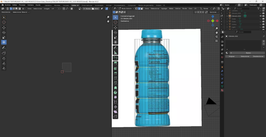Screen dimensions: 266x137
Task: Select the Measure tool in 3D viewport
Action: [115, 53]
